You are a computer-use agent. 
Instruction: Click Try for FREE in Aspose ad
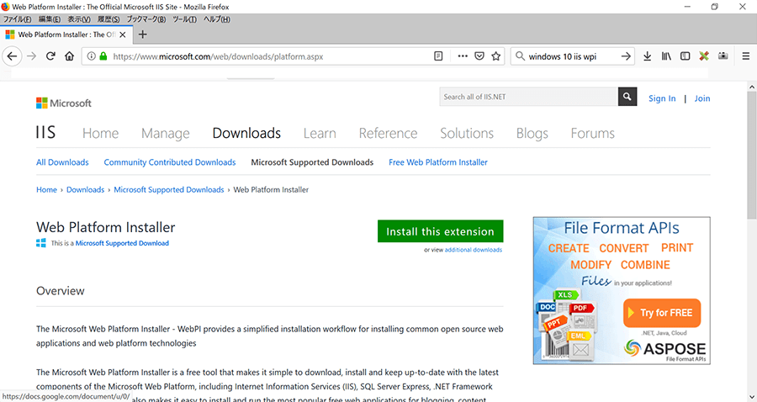tap(662, 313)
